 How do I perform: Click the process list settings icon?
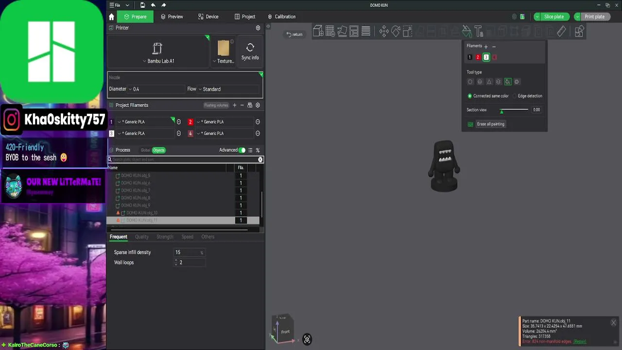(x=250, y=150)
